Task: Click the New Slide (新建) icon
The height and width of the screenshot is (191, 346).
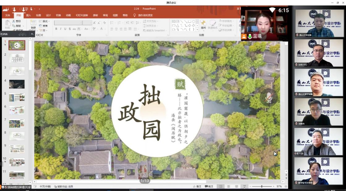Action: click(x=33, y=24)
